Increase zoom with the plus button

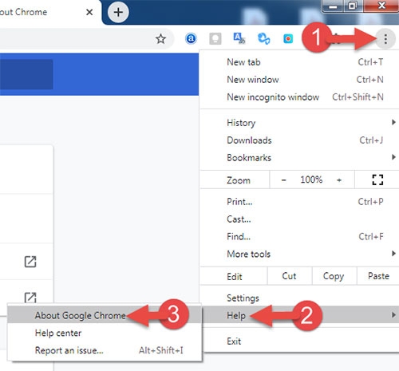(x=339, y=180)
